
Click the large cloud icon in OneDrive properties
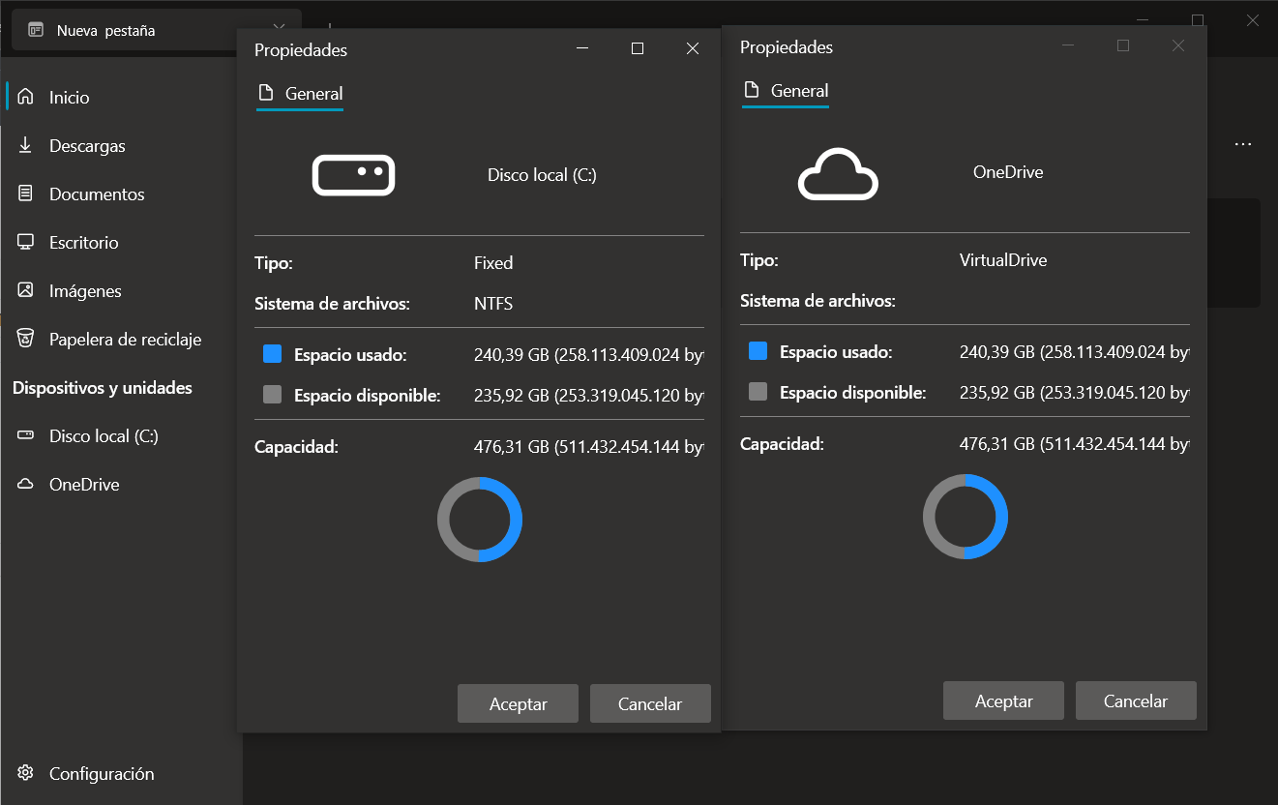(x=838, y=174)
